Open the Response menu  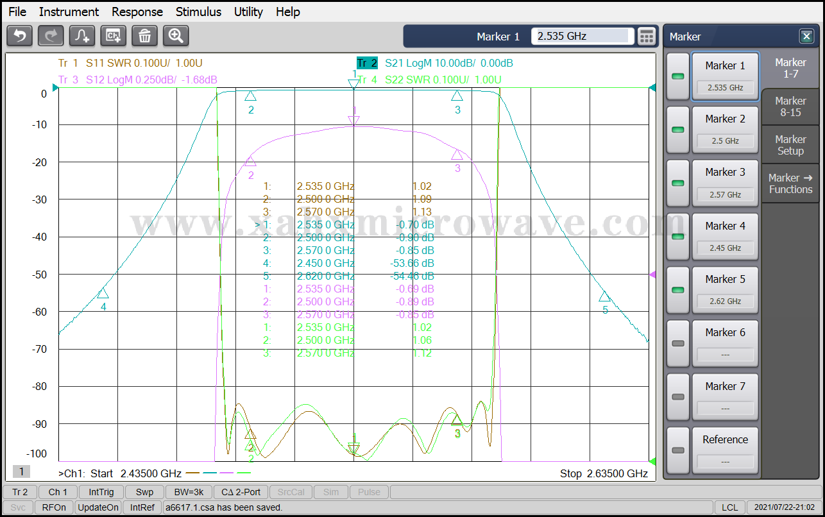pyautogui.click(x=137, y=12)
